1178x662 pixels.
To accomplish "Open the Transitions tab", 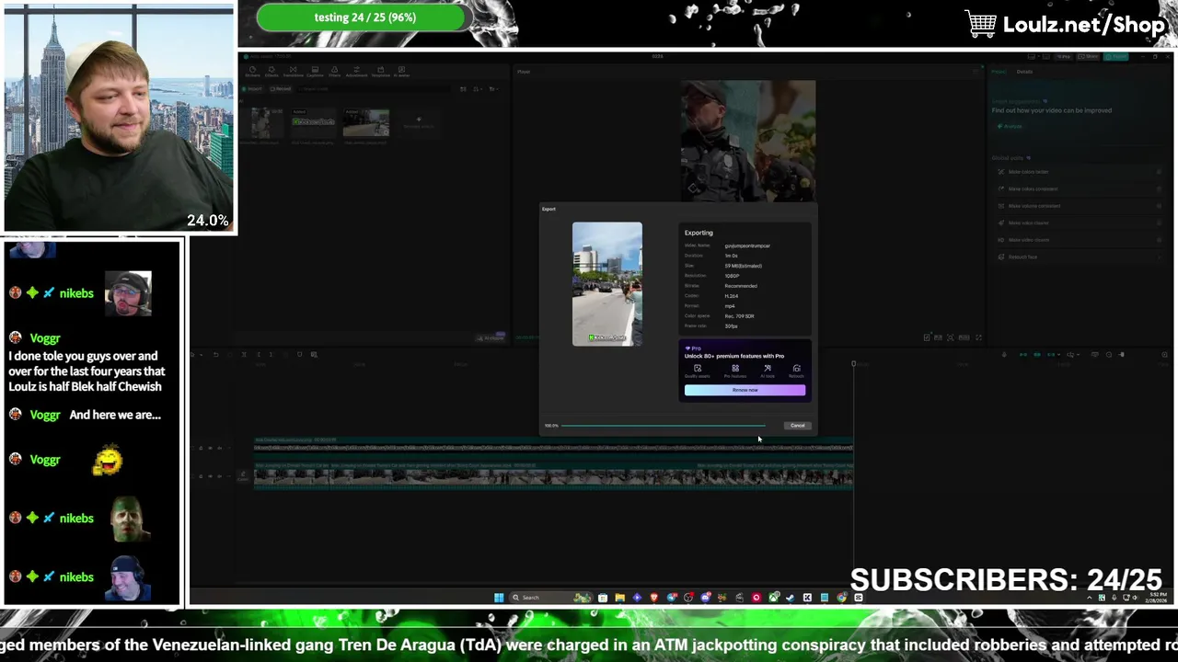I will click(293, 73).
